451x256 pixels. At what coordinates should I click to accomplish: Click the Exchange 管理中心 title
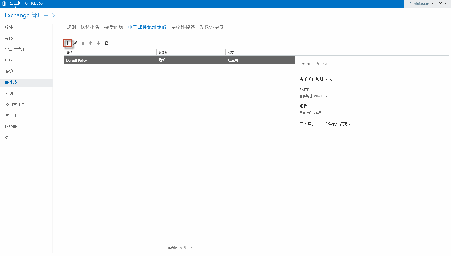click(x=30, y=15)
